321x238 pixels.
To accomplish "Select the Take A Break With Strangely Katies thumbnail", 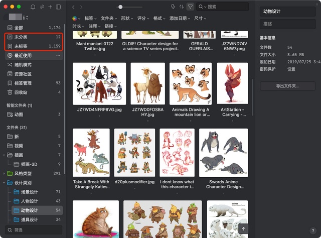I will coord(91,153).
